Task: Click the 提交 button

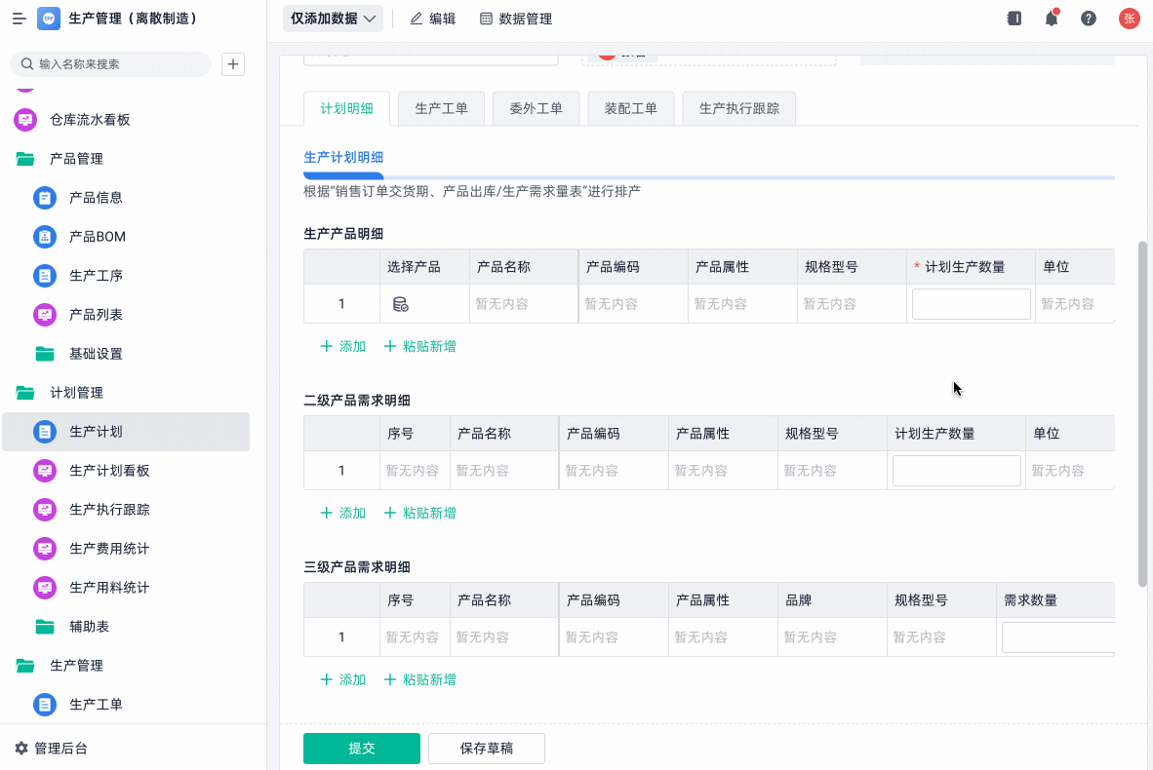Action: pyautogui.click(x=361, y=749)
